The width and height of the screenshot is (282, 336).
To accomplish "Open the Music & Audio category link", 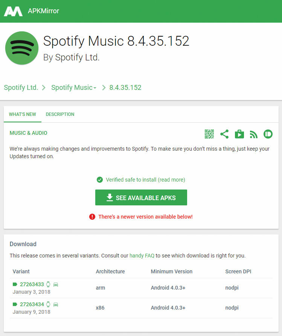I will tap(28, 133).
